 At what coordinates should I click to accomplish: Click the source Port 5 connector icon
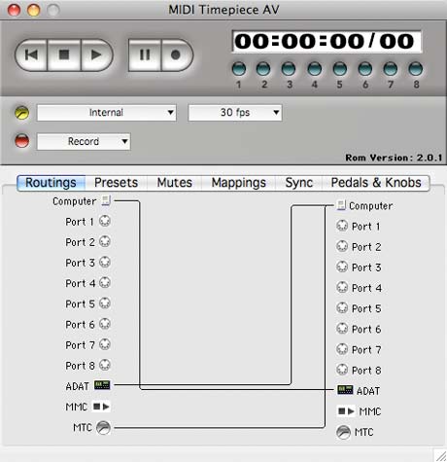(105, 303)
